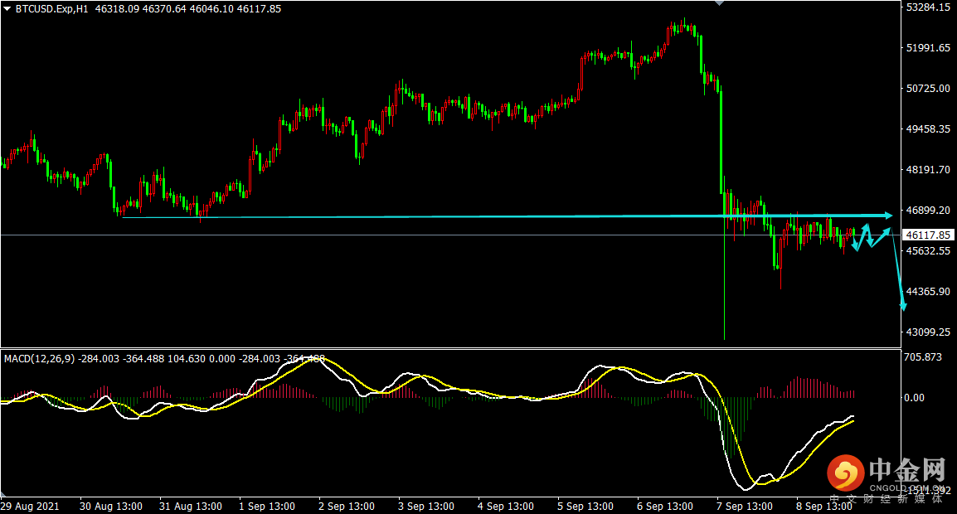Image resolution: width=957 pixels, height=514 pixels.
Task: Click the MACD value 104.630
Action: 187,359
